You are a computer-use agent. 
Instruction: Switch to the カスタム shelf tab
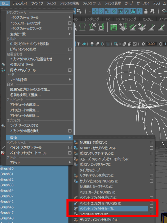pyautogui.click(x=147, y=19)
